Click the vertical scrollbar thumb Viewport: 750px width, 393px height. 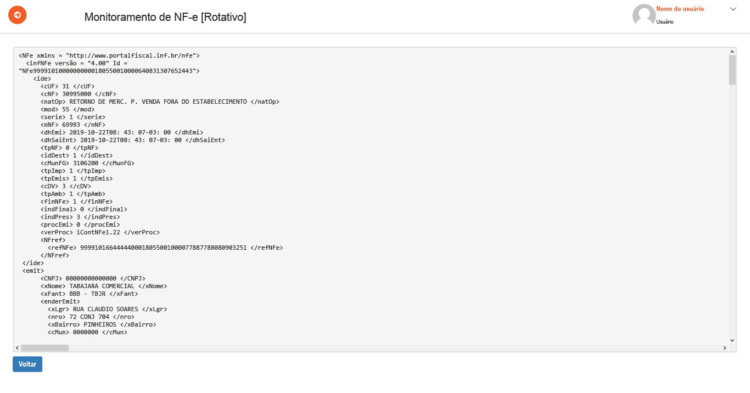(732, 70)
